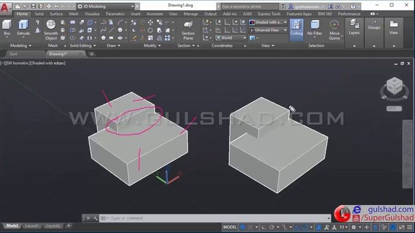Click the Save icon in quick access toolbar
Screen dimensions: 415x233
(x=33, y=6)
